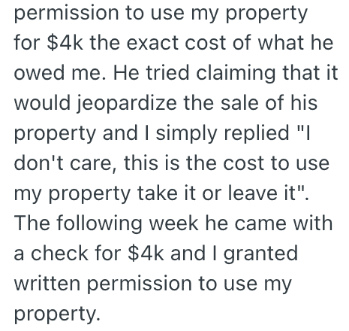Select the word "granted" in the text
Viewport: 349px width, 331px height.
click(x=260, y=255)
